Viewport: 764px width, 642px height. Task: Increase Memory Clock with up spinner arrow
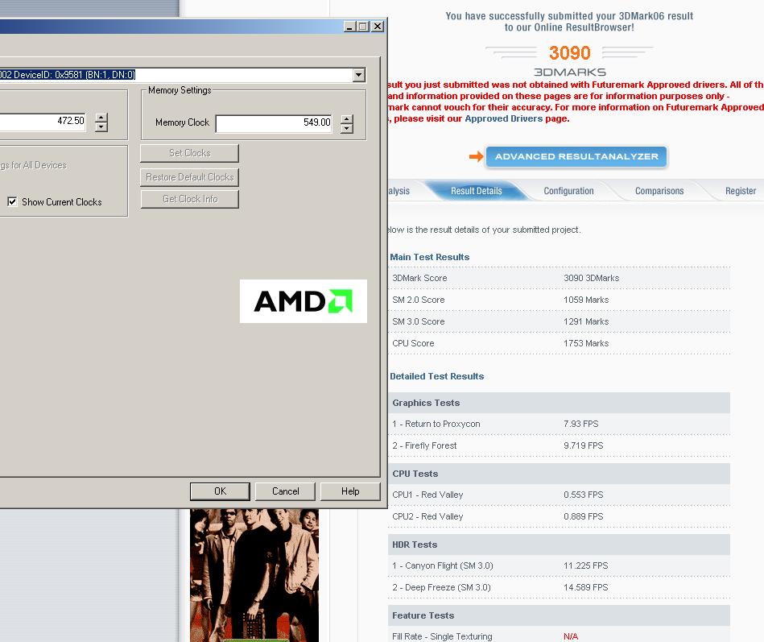coord(346,119)
